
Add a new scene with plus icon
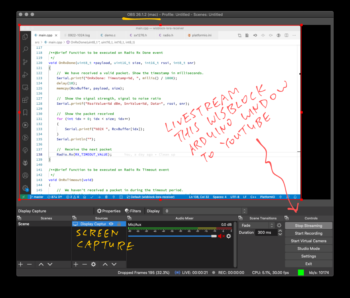click(21, 264)
